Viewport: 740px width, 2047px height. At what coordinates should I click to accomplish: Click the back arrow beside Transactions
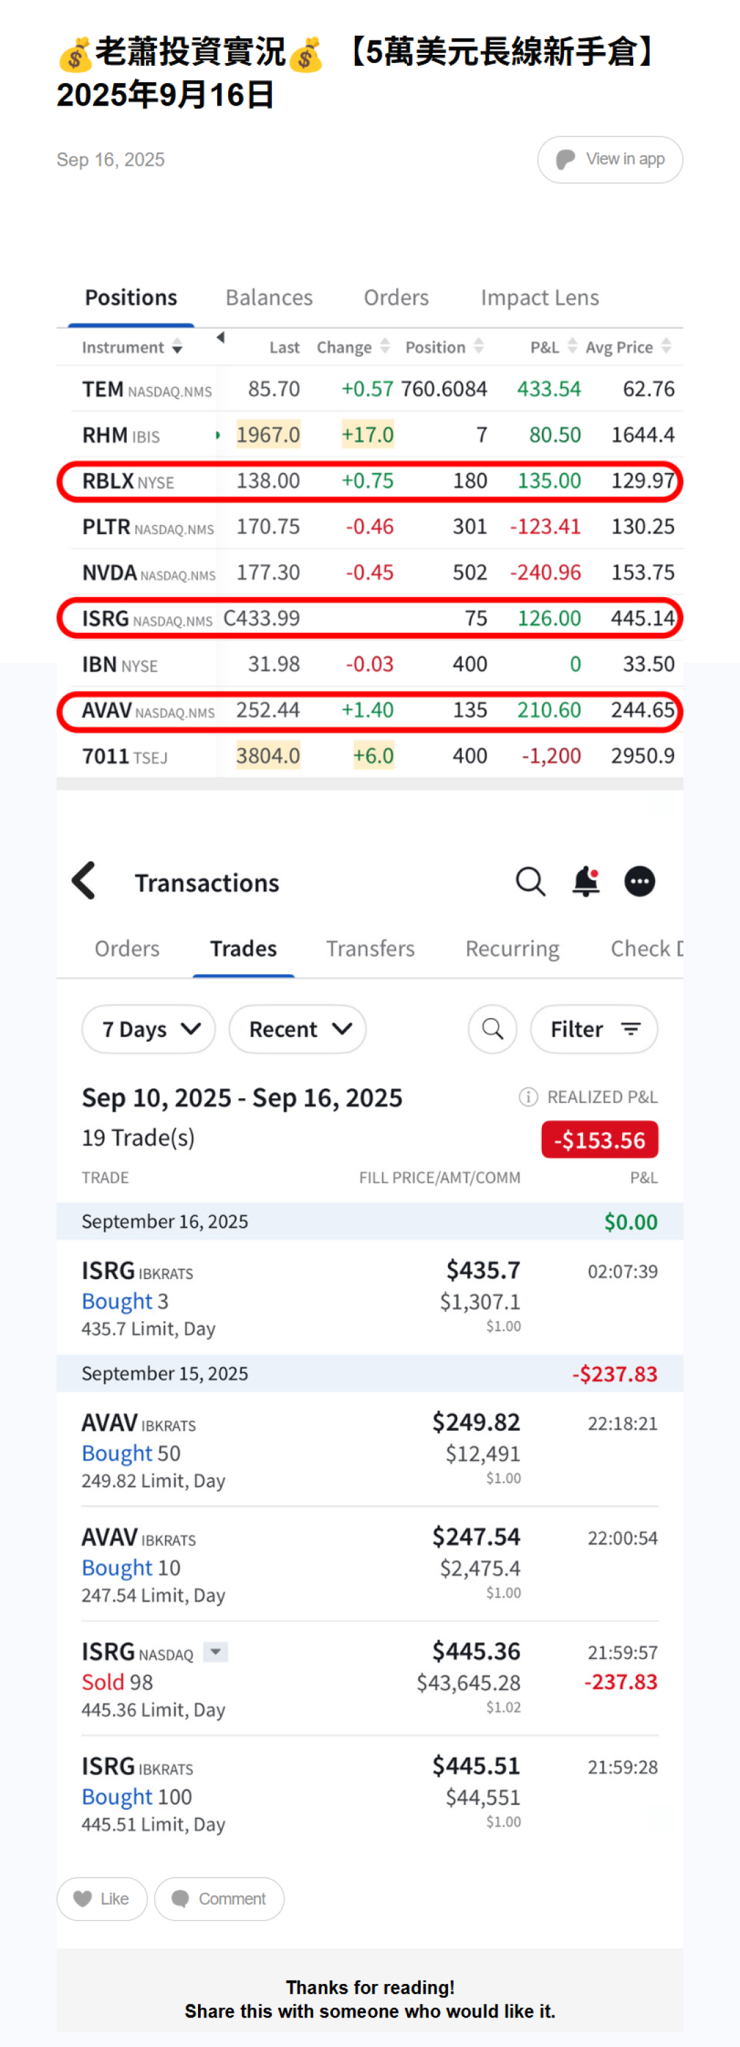point(84,880)
